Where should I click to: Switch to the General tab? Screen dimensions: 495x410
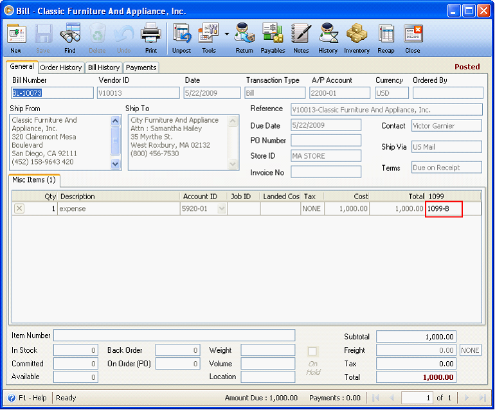click(22, 67)
